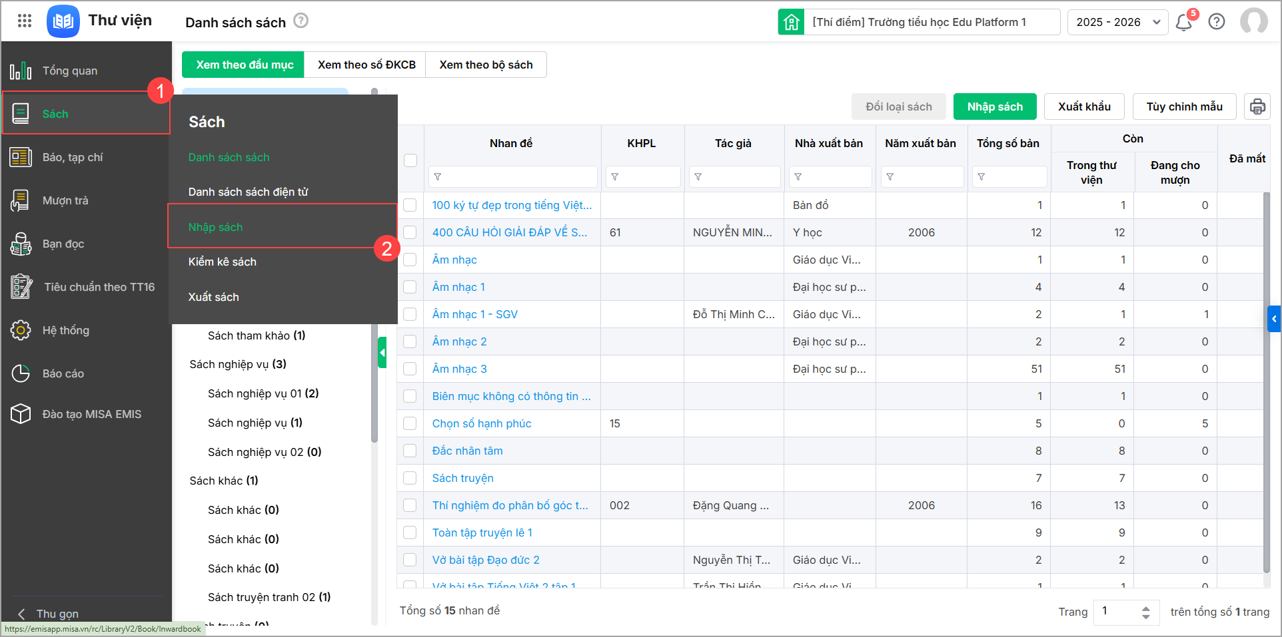Select checkbox for Chọn số hạnh phúc row
The width and height of the screenshot is (1282, 637).
click(410, 423)
